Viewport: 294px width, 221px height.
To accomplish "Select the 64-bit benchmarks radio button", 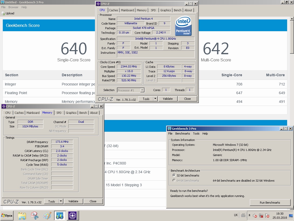I will pos(174,180).
